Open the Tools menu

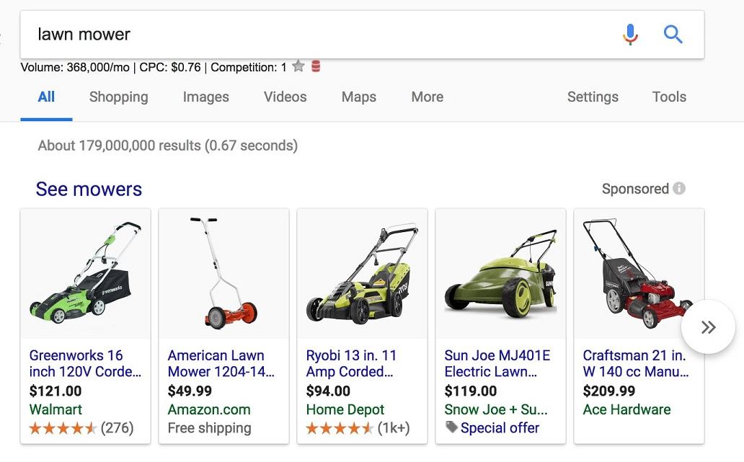coord(668,97)
